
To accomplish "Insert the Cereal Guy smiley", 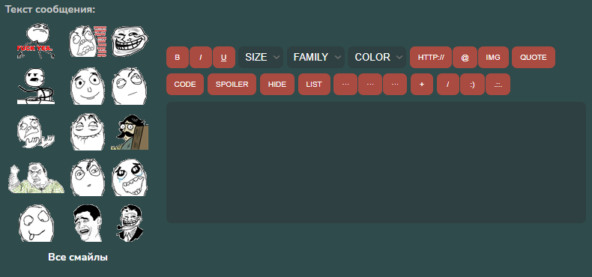I will click(36, 86).
